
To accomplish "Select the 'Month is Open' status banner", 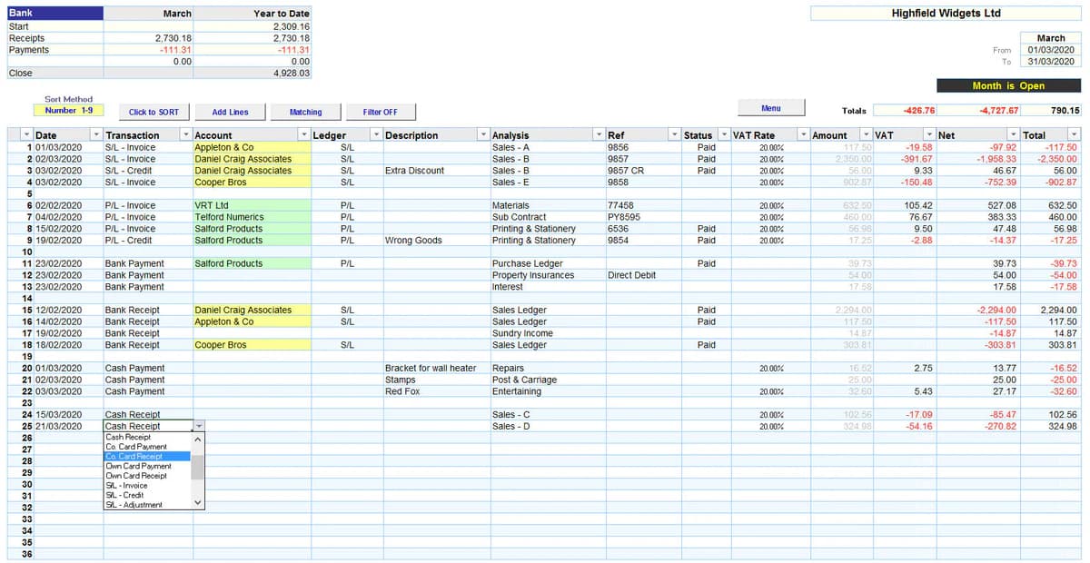I will tap(1008, 85).
